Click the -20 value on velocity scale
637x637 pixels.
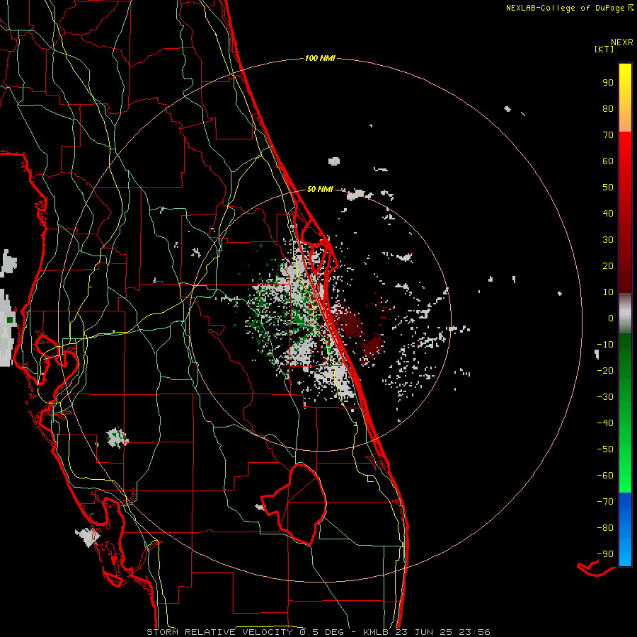tap(605, 370)
